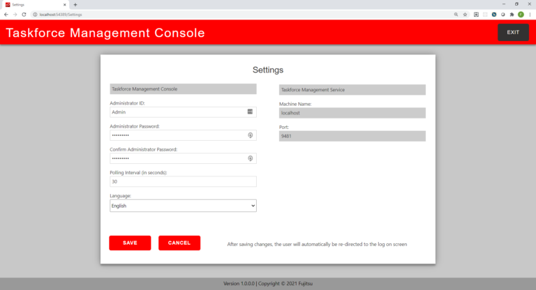Click the Taskforce Management Service section header

[352, 90]
